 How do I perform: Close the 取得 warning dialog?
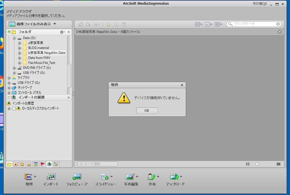point(182,85)
